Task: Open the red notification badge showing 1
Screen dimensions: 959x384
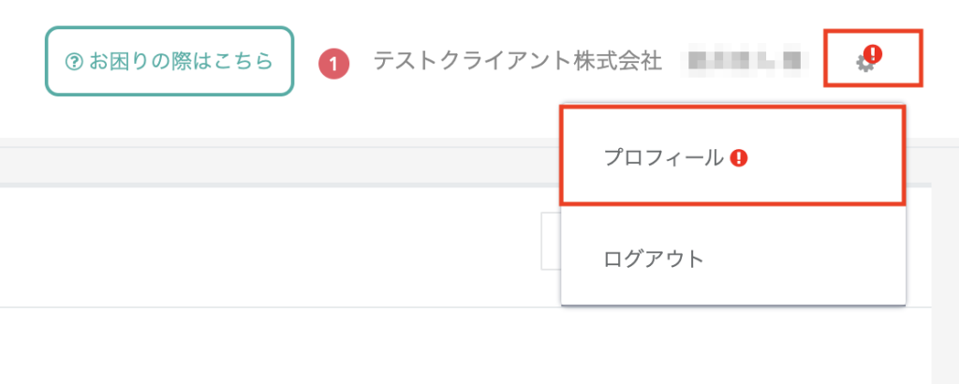Action: (334, 65)
